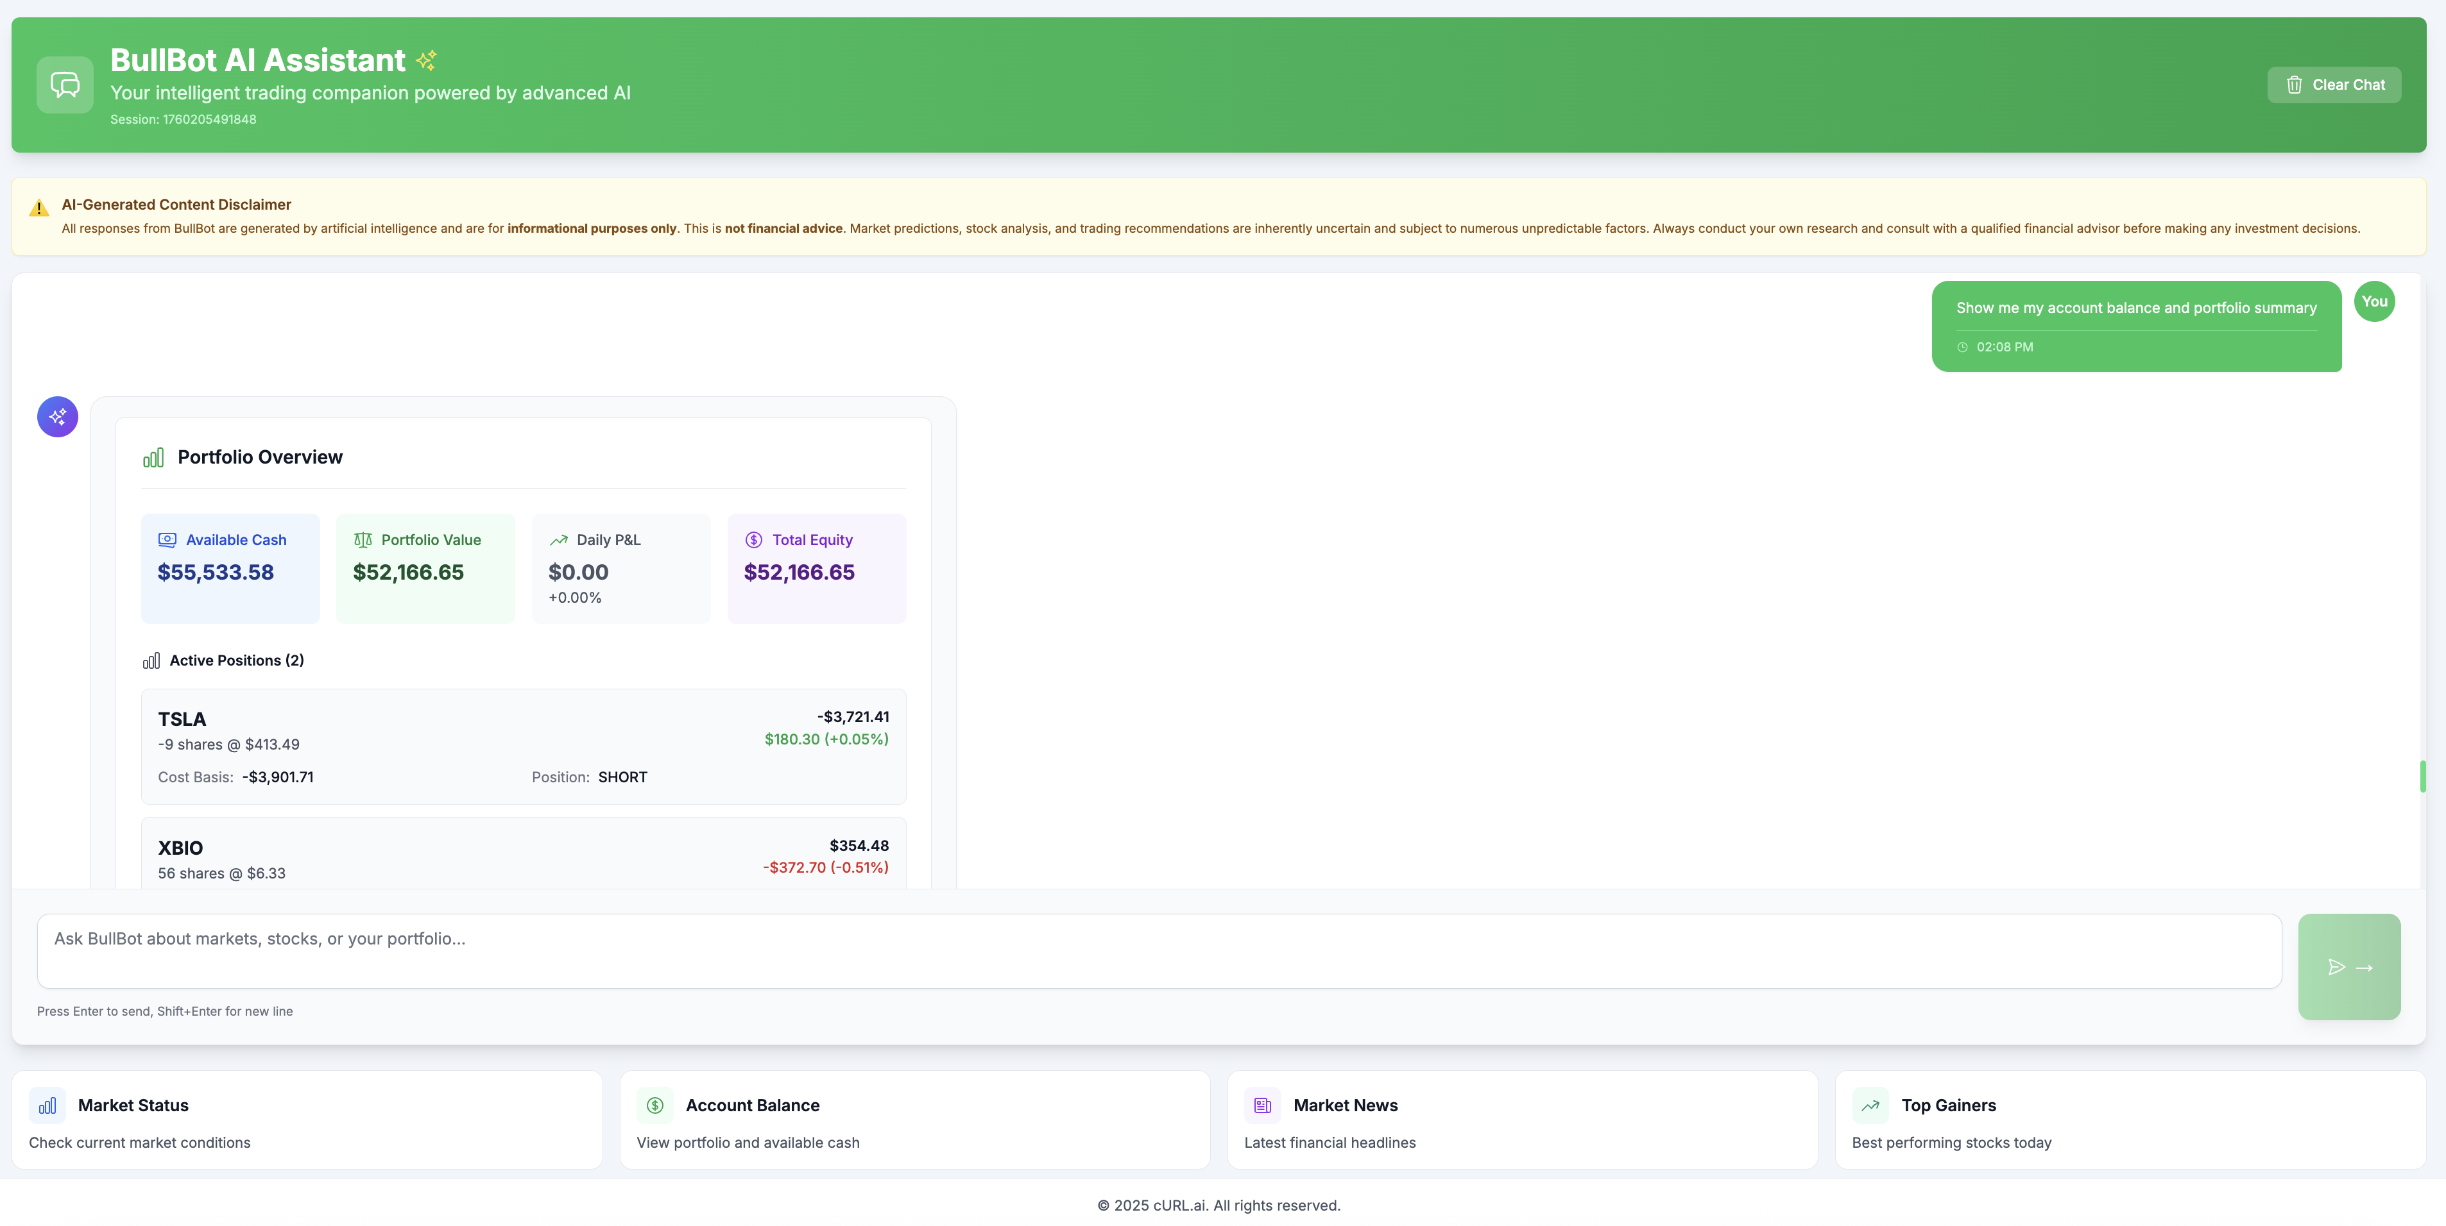
Task: Click the Account Balance dollar icon
Action: click(x=655, y=1105)
